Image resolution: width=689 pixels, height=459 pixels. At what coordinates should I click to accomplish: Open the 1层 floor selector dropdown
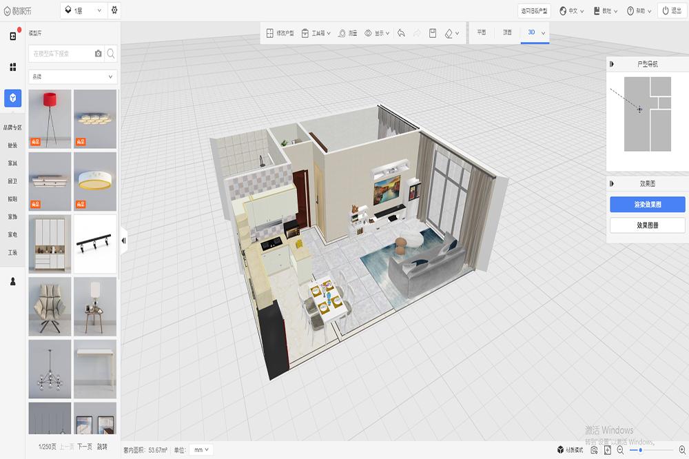pos(84,10)
